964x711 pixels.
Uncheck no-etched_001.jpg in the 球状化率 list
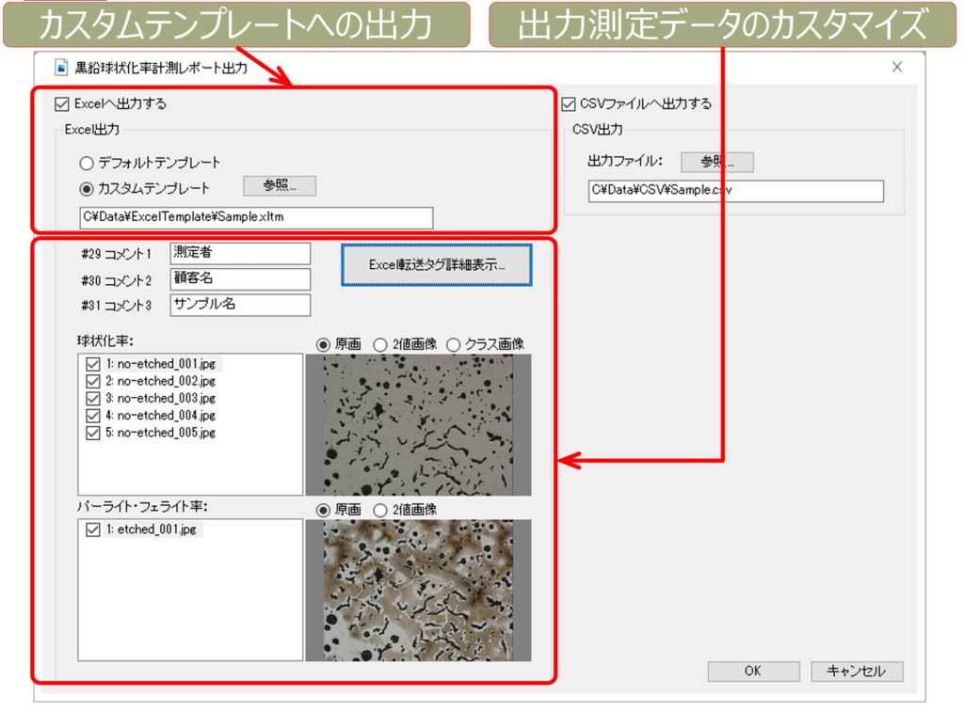click(92, 364)
